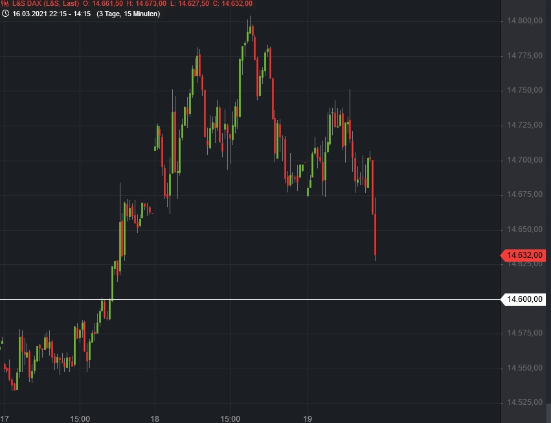Open the clock time-range icon

[6, 15]
